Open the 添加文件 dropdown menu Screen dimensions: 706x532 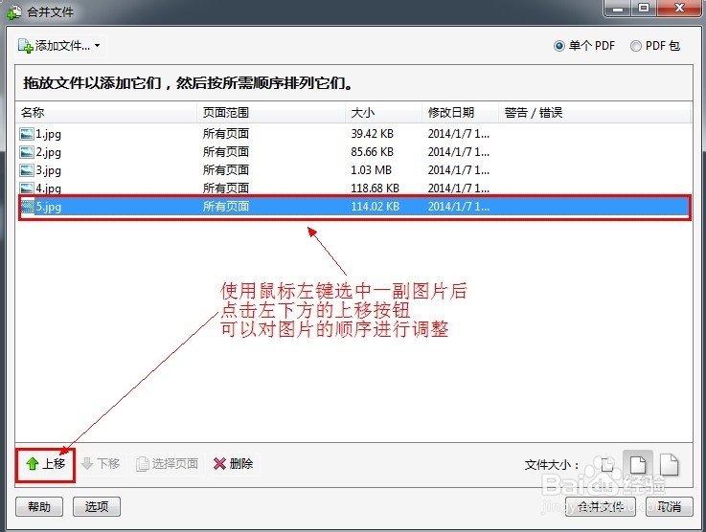point(59,45)
